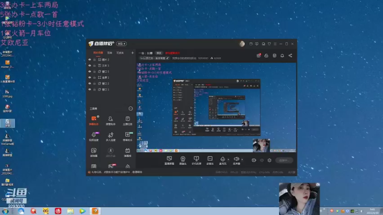Image resolution: width=383 pixels, height=215 pixels.
Task: Open the skin (shirt) icon in title bar
Action: pos(269,44)
